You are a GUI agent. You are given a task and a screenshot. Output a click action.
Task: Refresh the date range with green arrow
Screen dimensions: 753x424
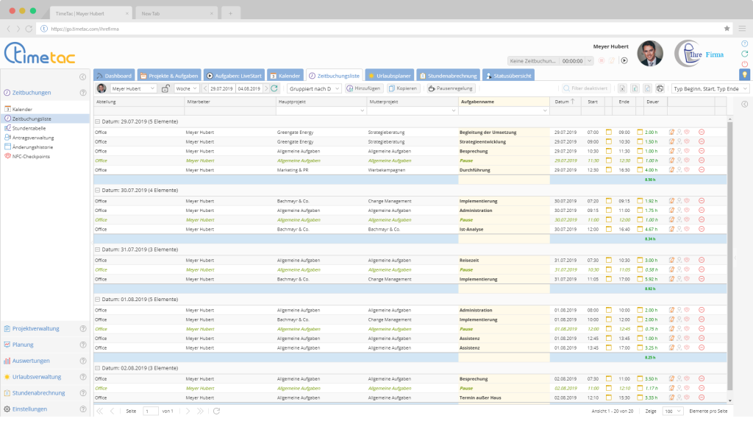pos(274,88)
